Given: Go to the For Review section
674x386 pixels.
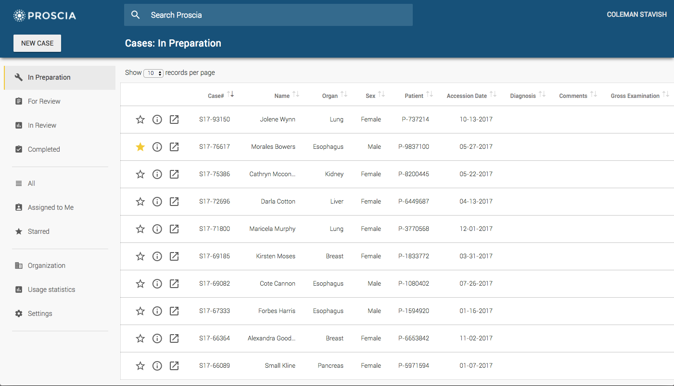Looking at the screenshot, I should [x=44, y=101].
